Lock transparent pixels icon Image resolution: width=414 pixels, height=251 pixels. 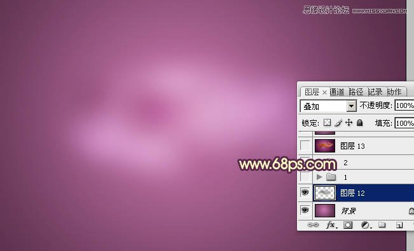click(x=327, y=123)
